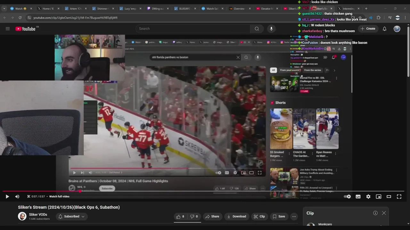Focus the YouTube search field
The width and height of the screenshot is (410, 230).
pos(193,29)
